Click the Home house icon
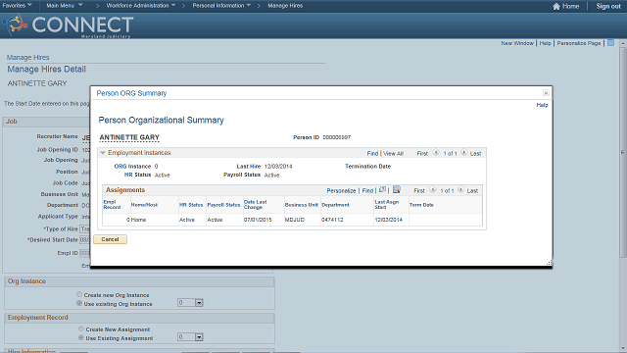 (555, 6)
